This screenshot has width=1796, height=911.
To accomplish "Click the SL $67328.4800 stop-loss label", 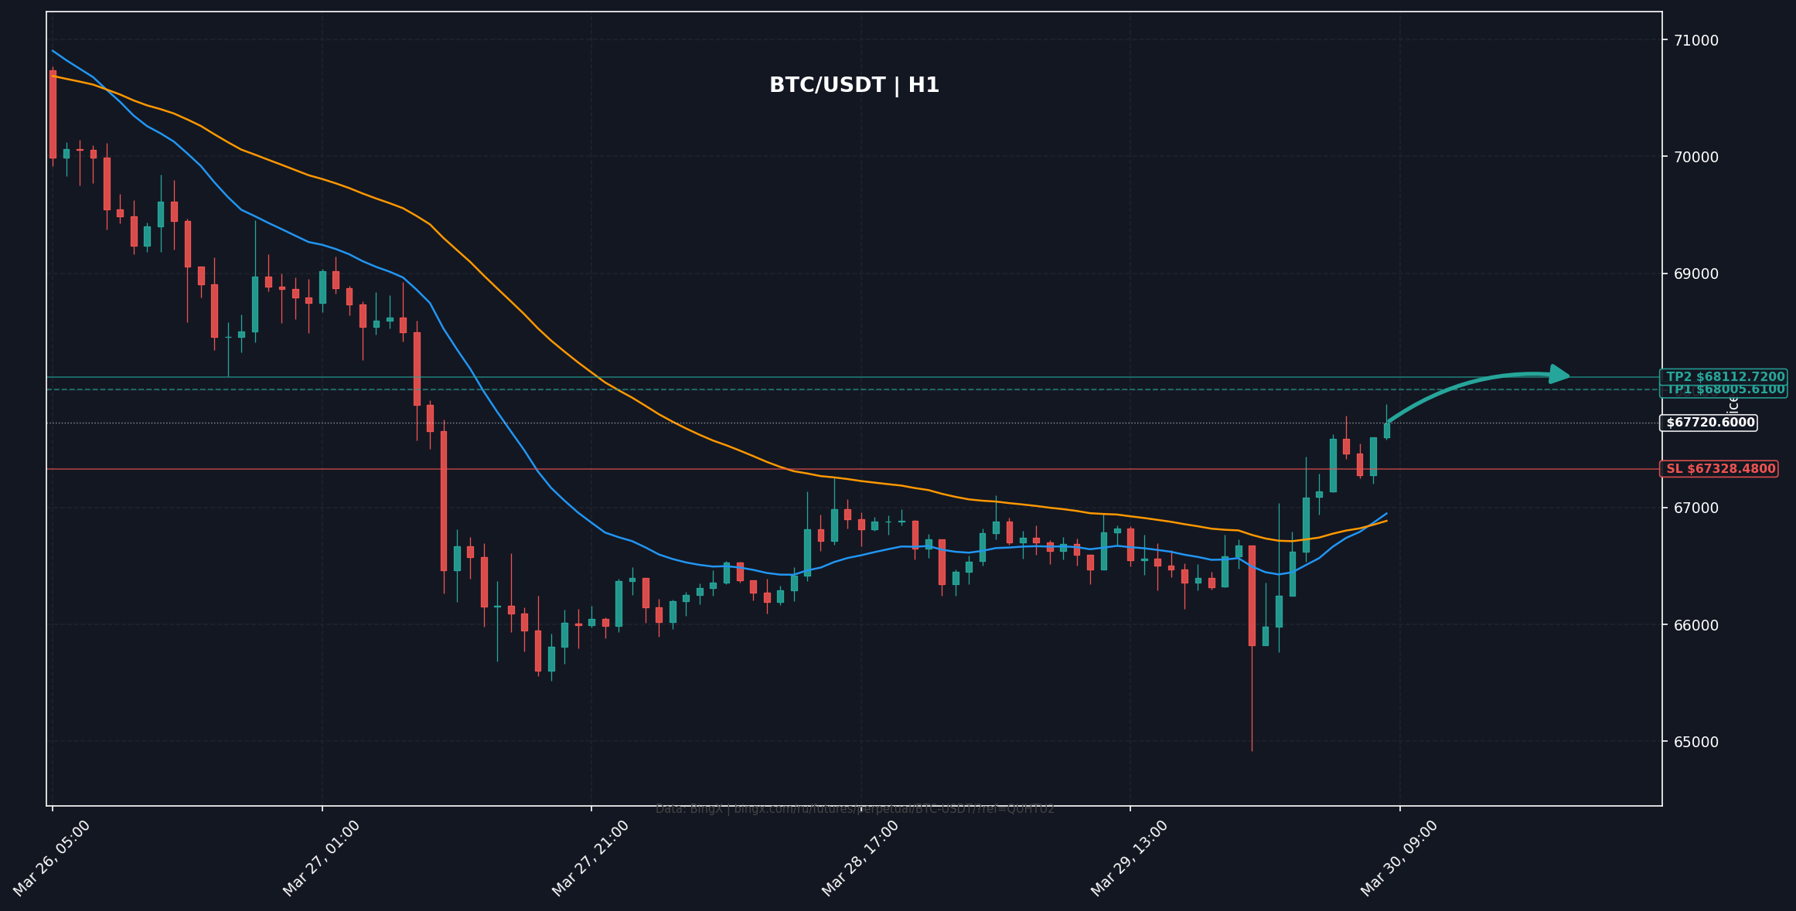I will (x=1719, y=469).
